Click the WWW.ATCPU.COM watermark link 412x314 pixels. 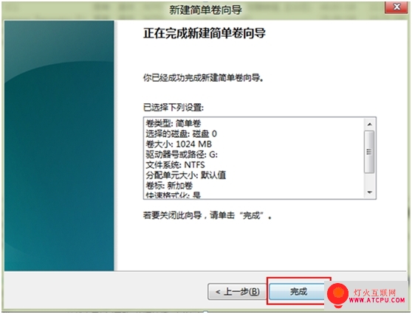click(377, 300)
